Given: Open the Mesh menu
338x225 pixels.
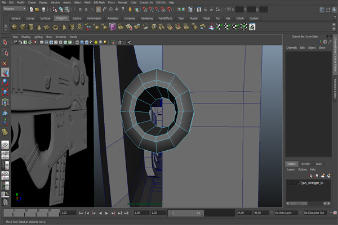Looking at the screenshot, I should 87,2.
